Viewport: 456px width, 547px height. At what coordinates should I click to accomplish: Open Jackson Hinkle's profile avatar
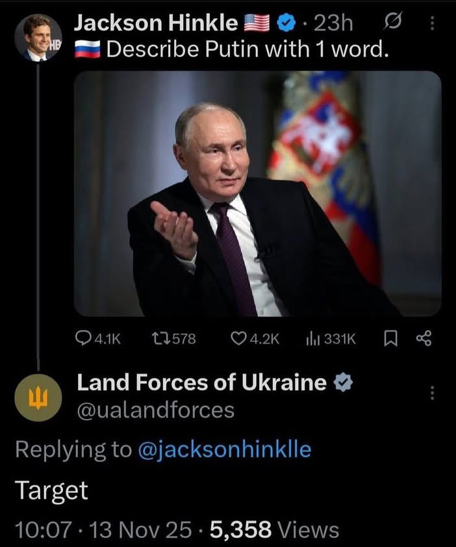pos(38,38)
